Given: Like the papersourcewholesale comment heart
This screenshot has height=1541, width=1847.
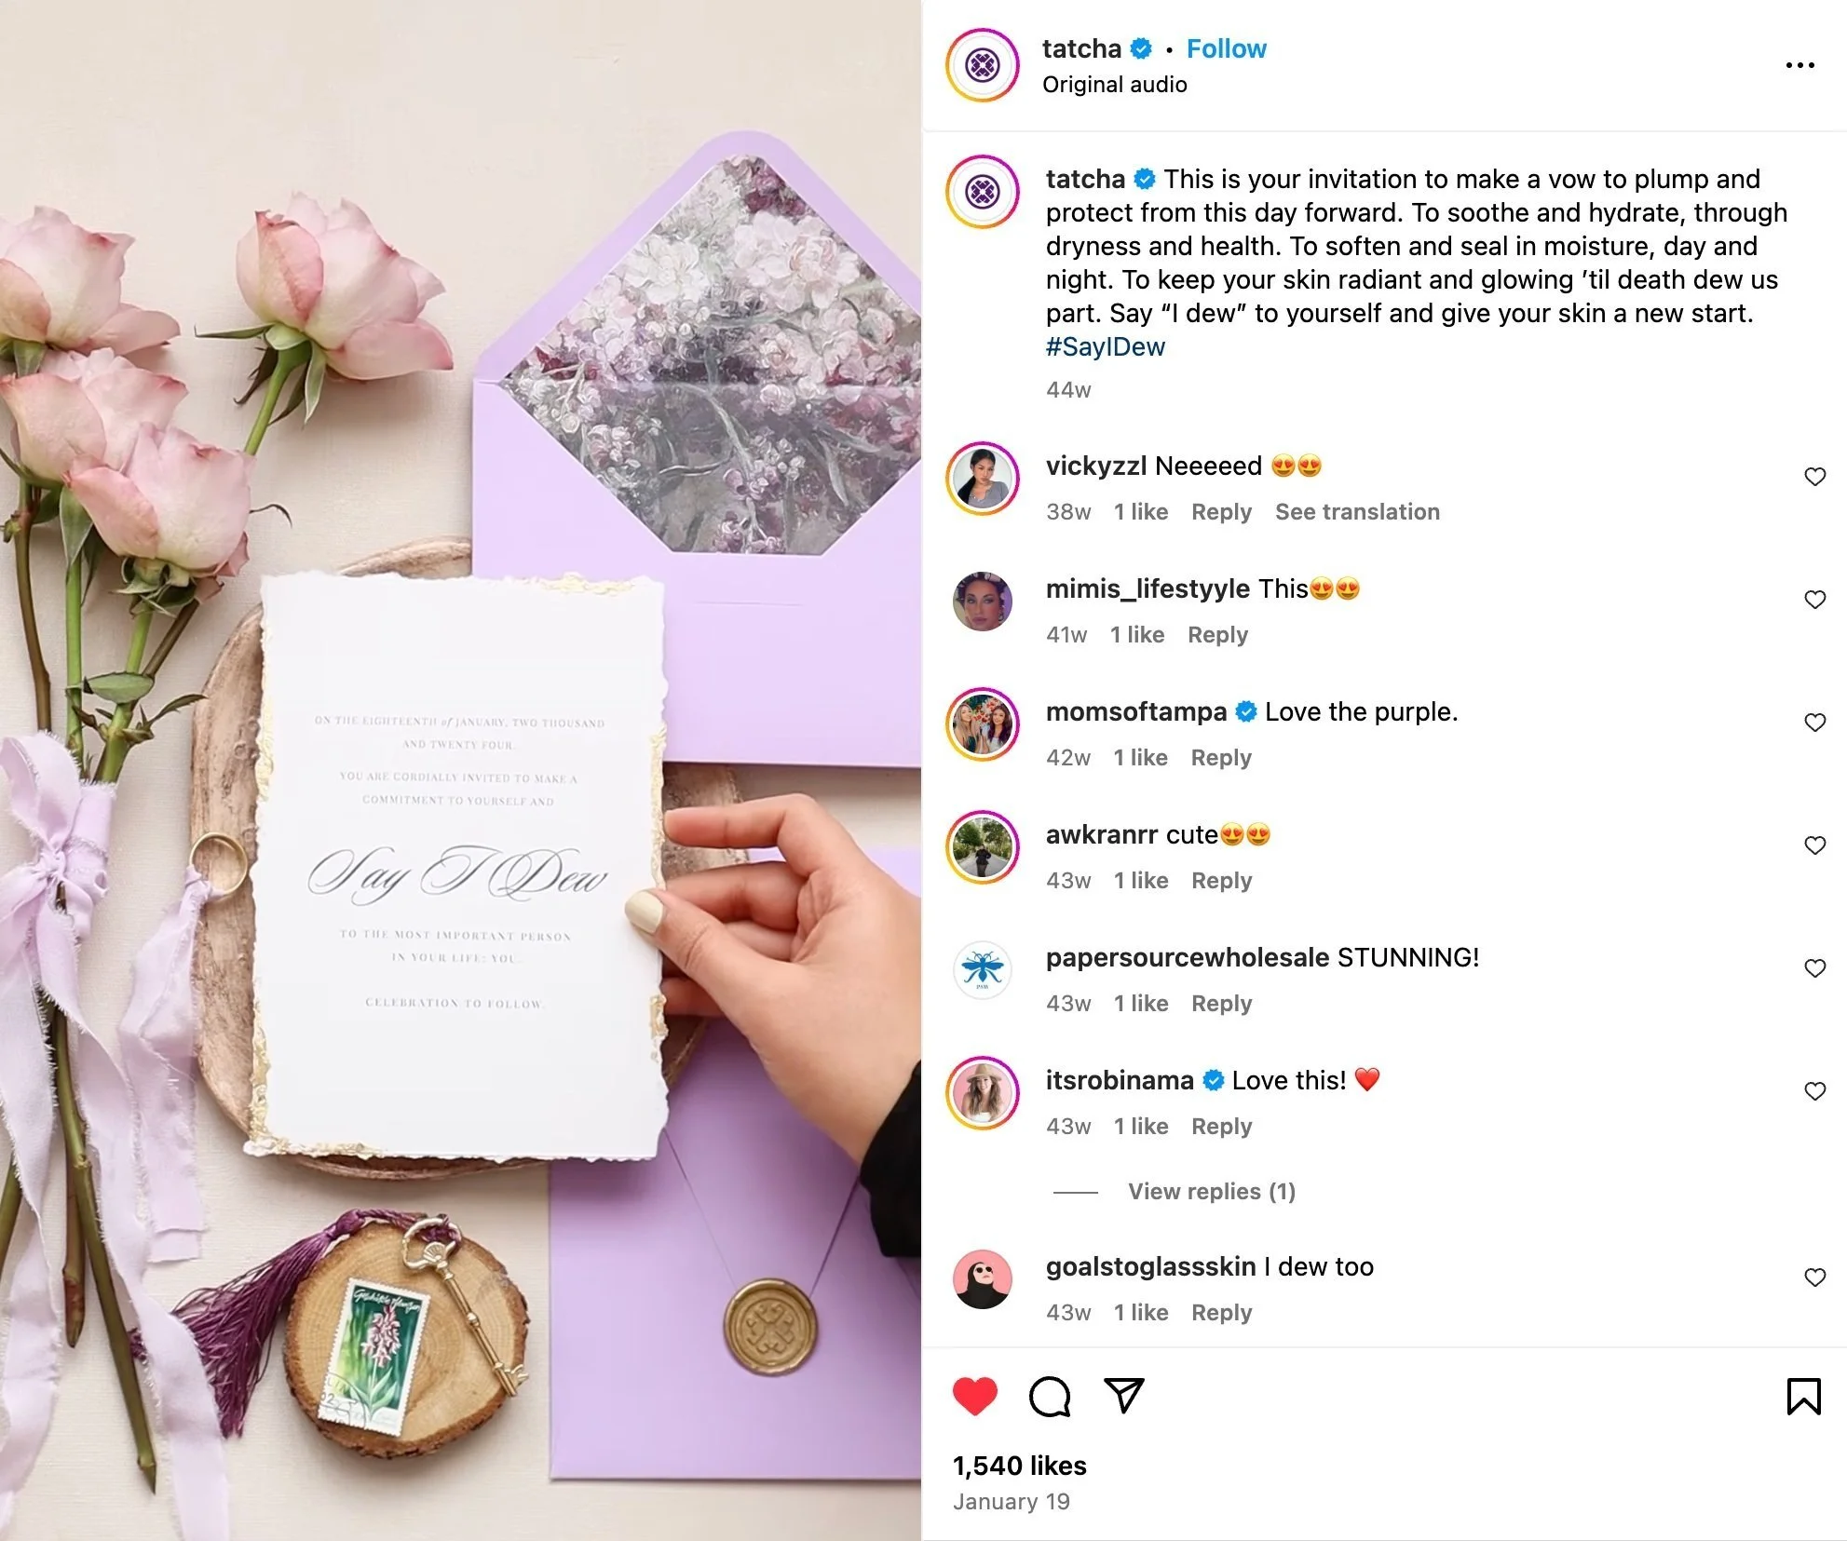Looking at the screenshot, I should click(1815, 968).
